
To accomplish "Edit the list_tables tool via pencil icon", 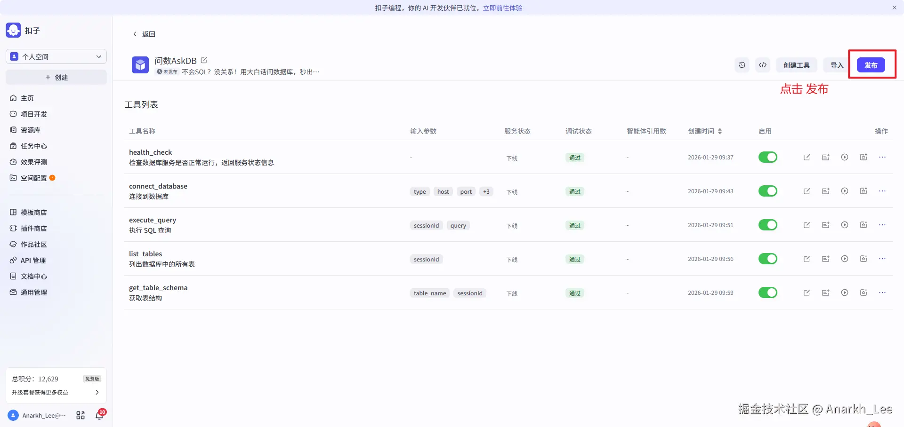I will point(807,259).
